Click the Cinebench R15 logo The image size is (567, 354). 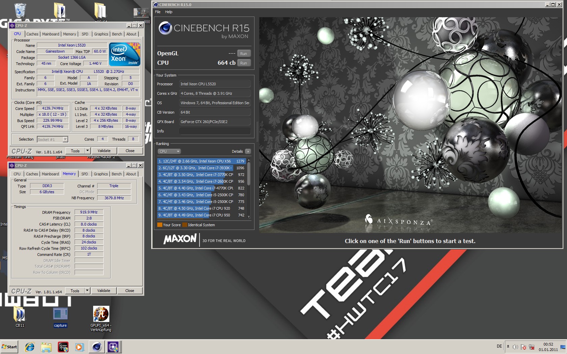204,30
